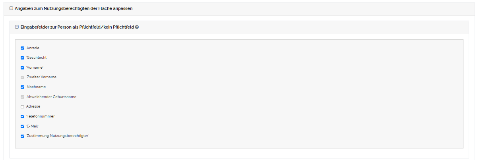Enable the 'Adresse' checkbox
479x160 pixels.
click(x=22, y=106)
